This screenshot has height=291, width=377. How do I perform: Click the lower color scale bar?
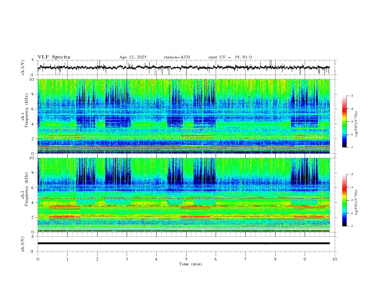click(344, 200)
